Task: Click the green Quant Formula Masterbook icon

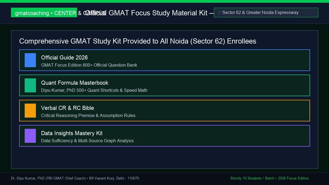Action: tap(30, 85)
